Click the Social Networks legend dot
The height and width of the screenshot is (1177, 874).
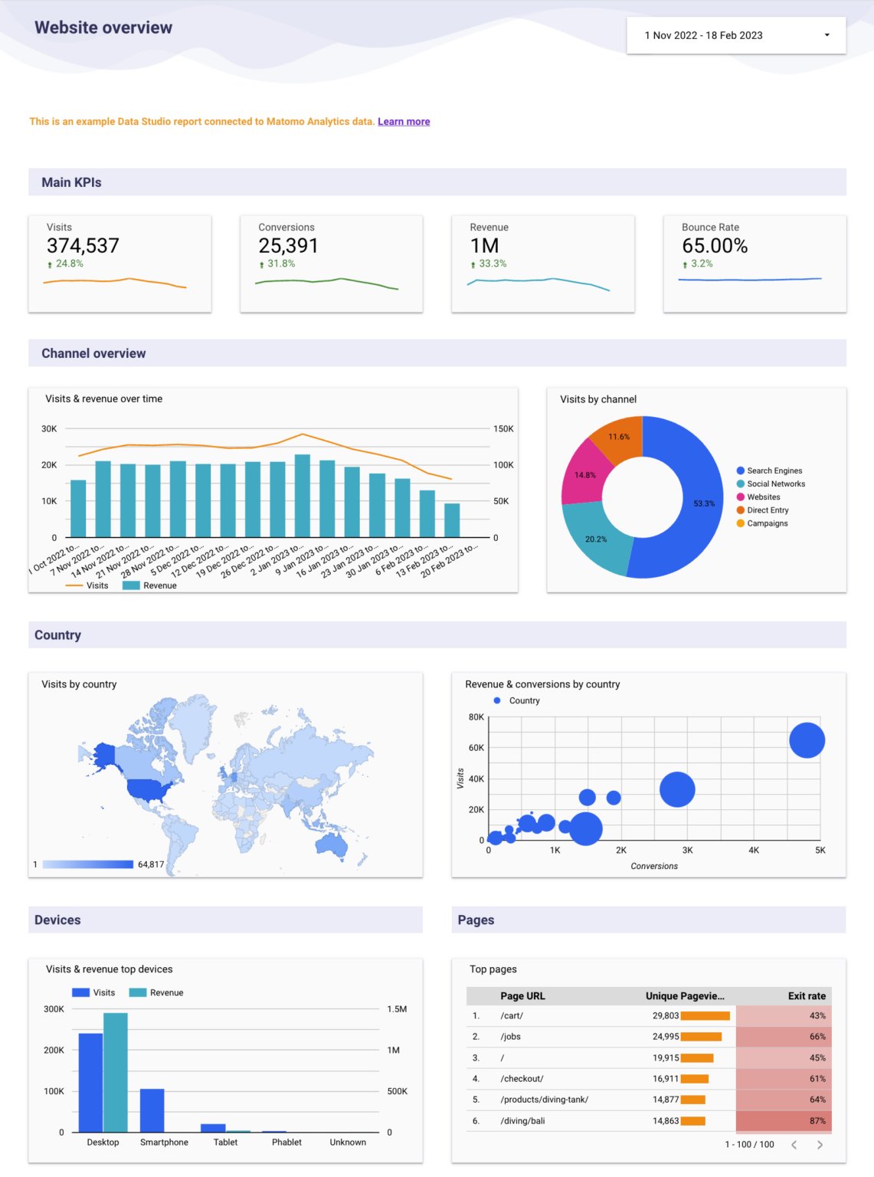coord(739,484)
